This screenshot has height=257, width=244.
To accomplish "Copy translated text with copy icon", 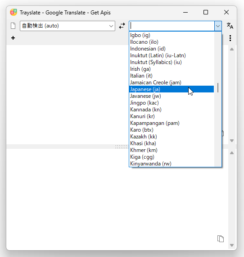I will (221, 239).
